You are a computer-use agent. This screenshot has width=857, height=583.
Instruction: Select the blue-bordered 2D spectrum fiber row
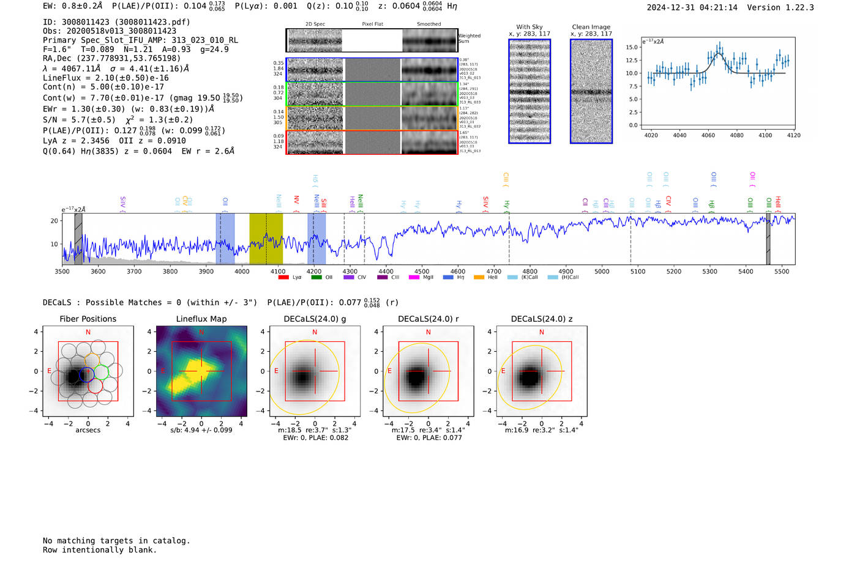coord(372,70)
